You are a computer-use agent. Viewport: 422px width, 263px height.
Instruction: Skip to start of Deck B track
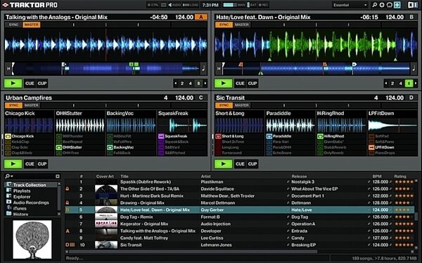coord(219,69)
